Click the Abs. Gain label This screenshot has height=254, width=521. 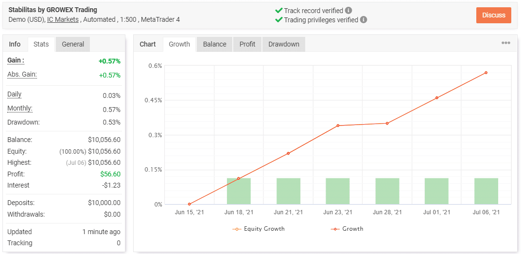click(22, 74)
